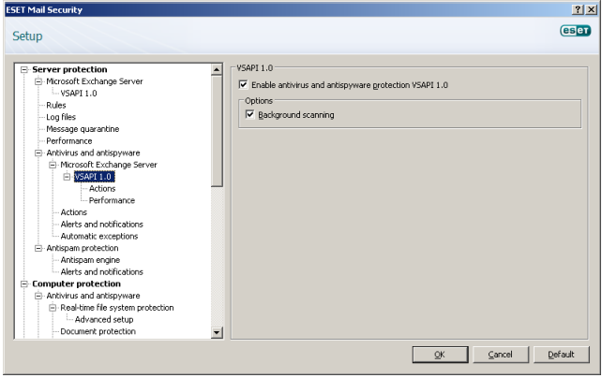Collapse the Server protection tree node
The image size is (602, 378).
24,69
